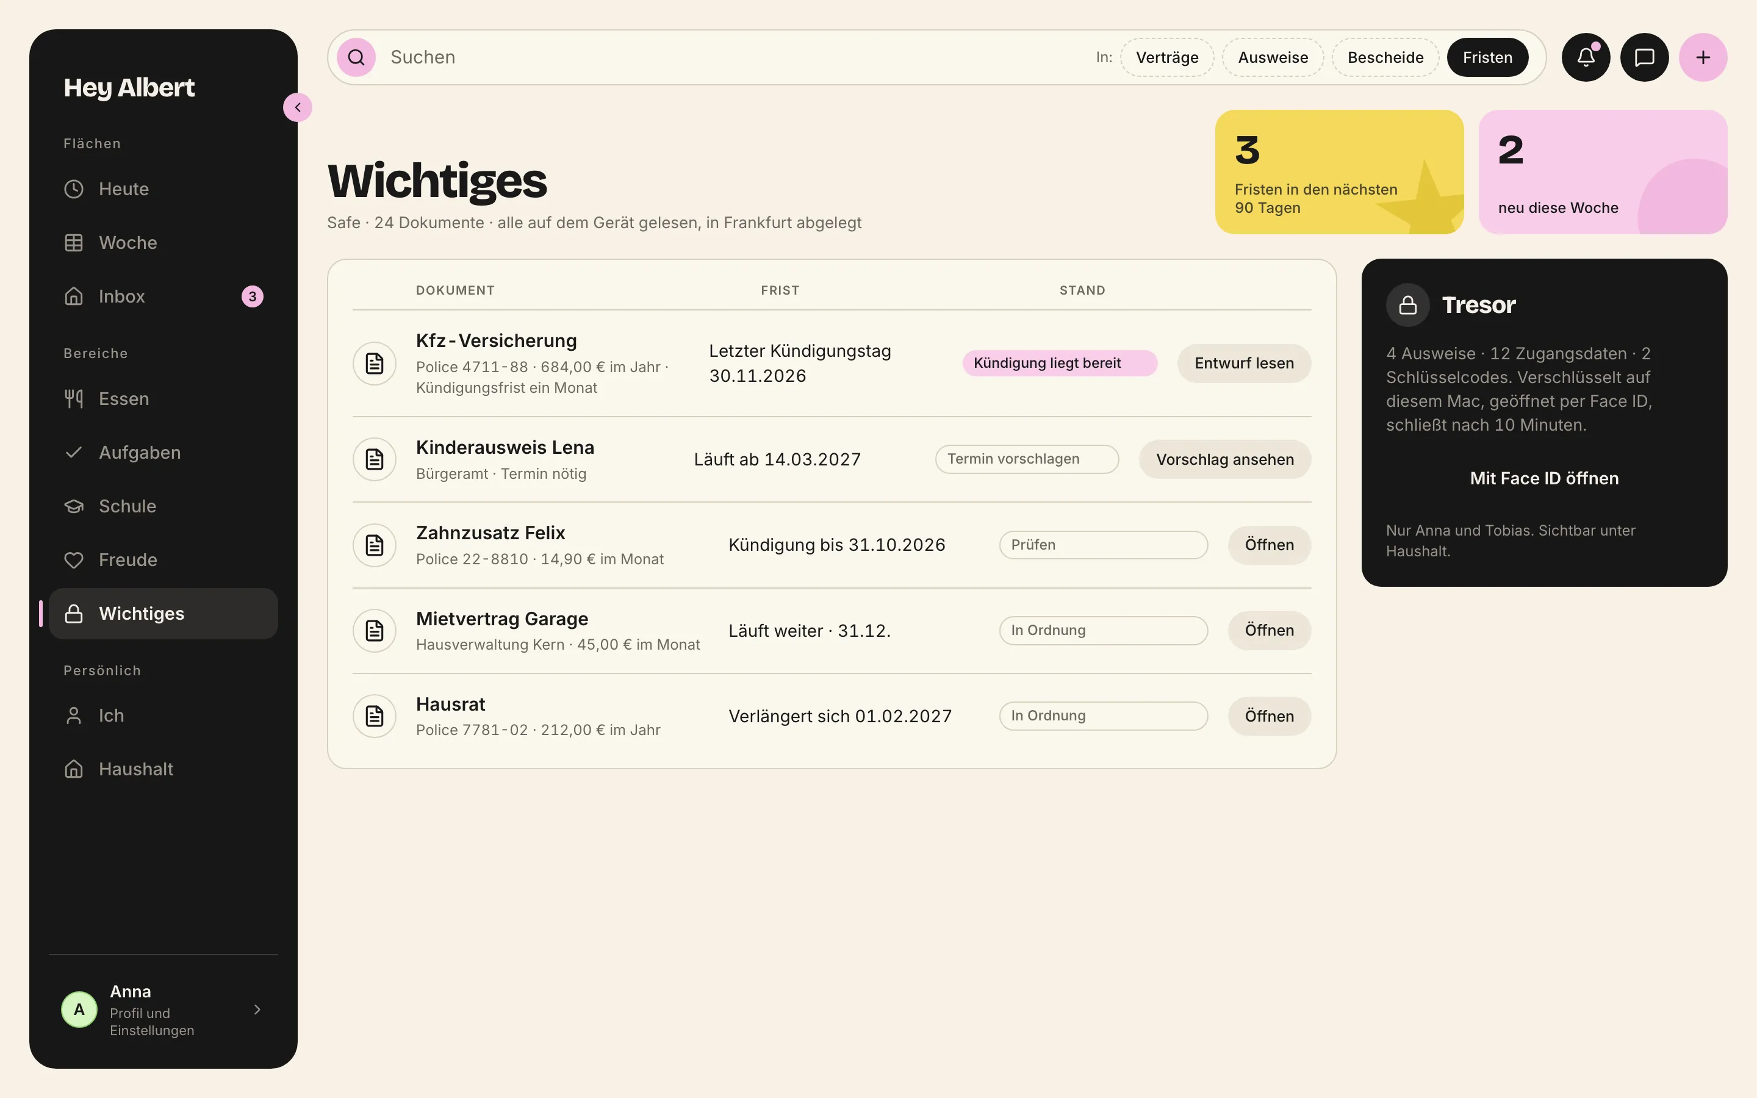
Task: Click the search magnifier icon
Action: tap(356, 57)
